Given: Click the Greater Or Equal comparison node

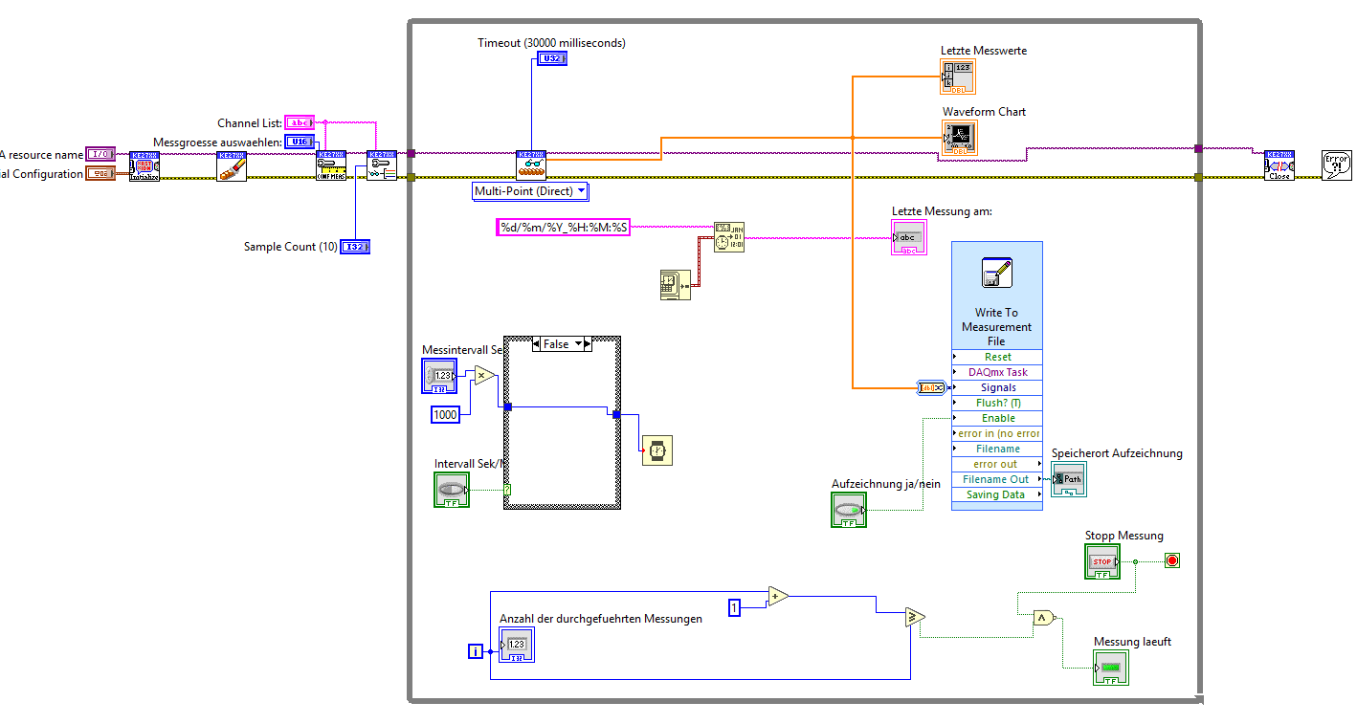Looking at the screenshot, I should tap(915, 618).
